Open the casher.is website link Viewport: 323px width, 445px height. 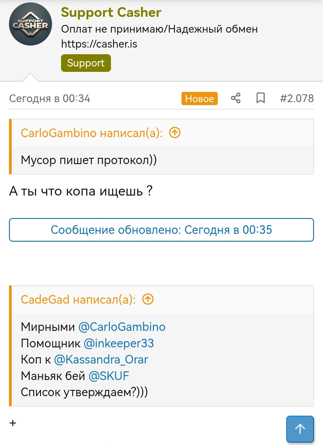tap(99, 44)
